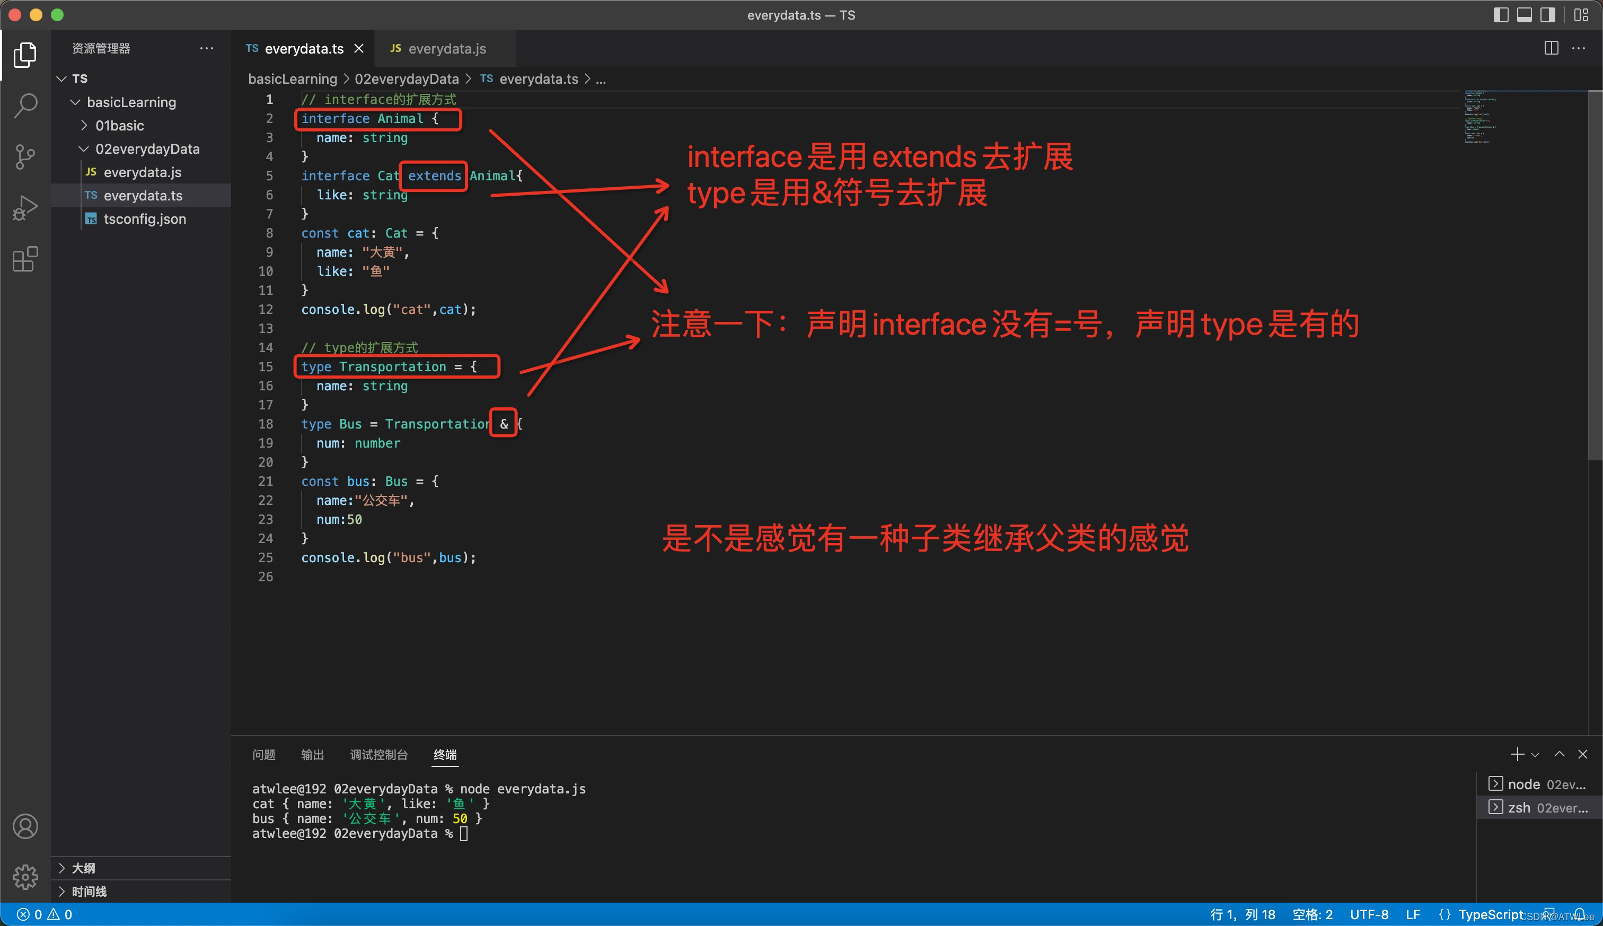Image resolution: width=1603 pixels, height=926 pixels.
Task: Toggle the secondary side bar layout icon
Action: pos(1548,15)
